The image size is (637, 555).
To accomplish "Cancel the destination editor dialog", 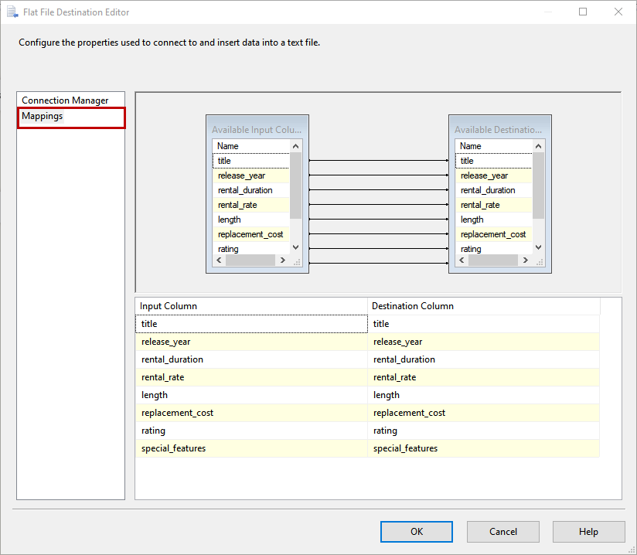I will point(503,532).
